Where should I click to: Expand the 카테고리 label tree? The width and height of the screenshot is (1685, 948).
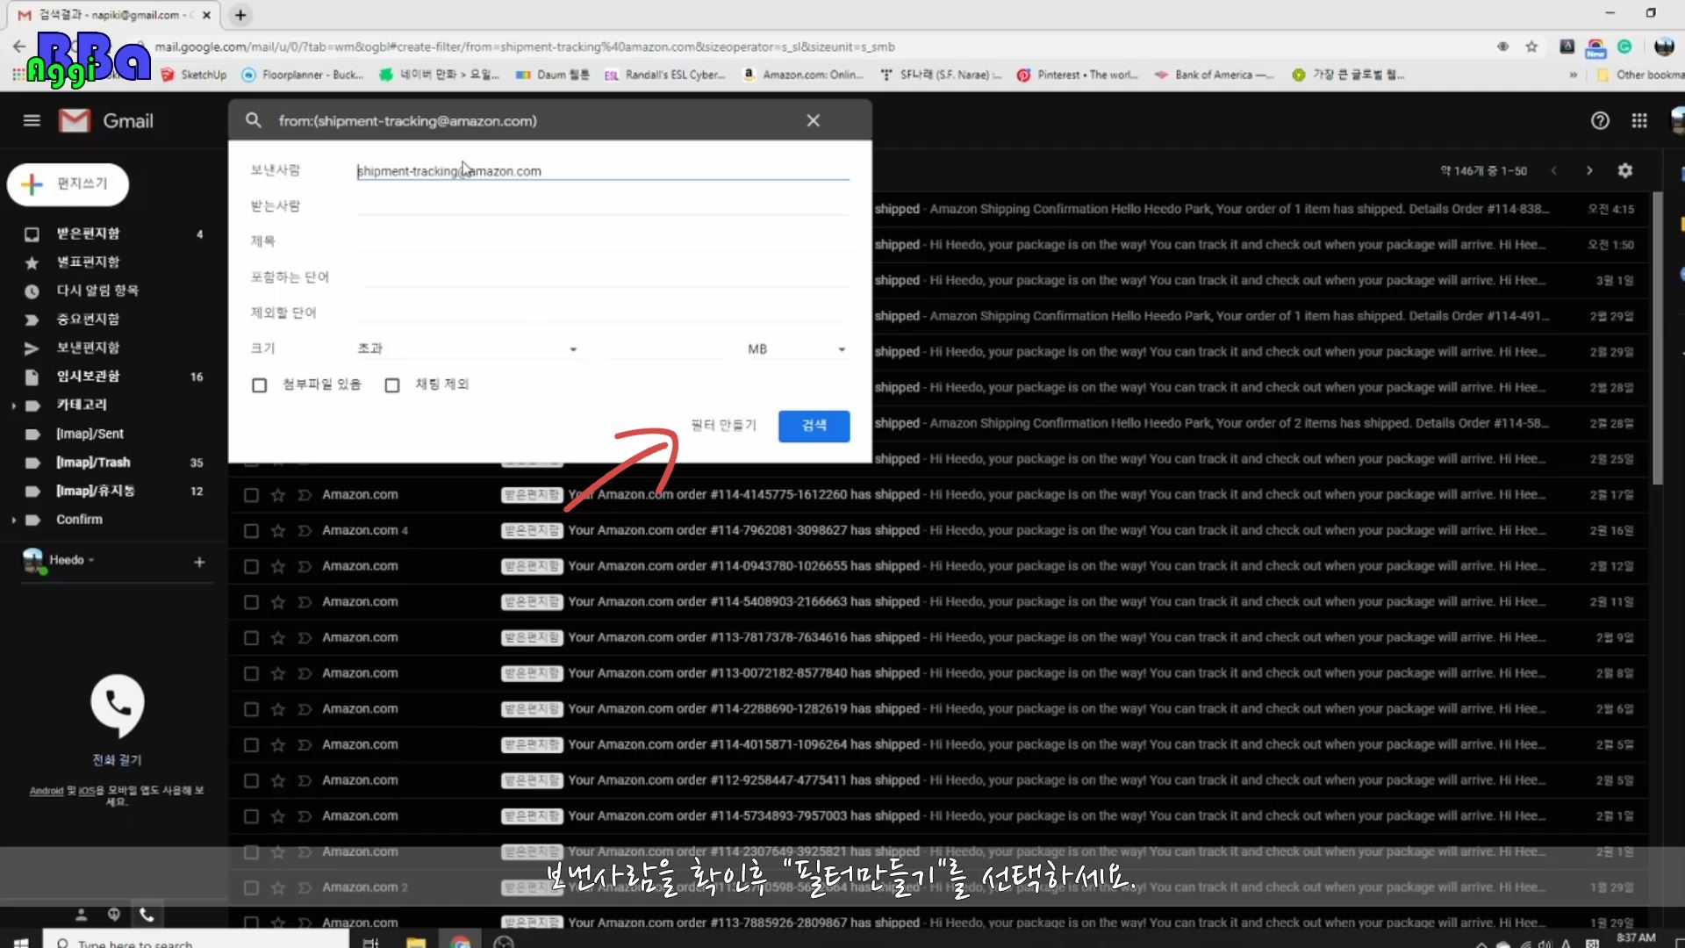[x=14, y=406]
